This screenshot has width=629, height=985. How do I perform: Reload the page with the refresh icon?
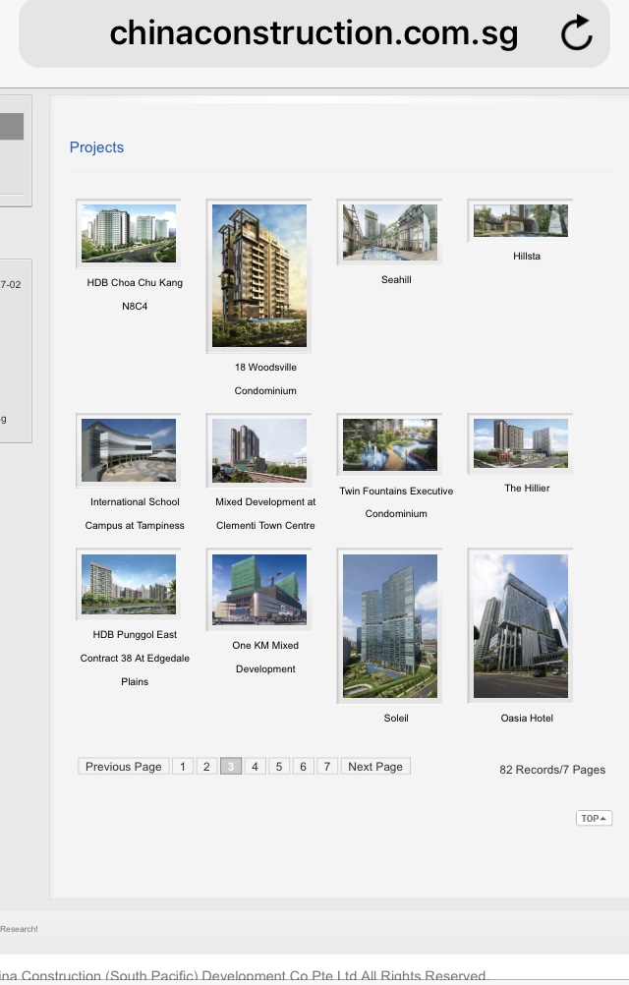tap(577, 34)
